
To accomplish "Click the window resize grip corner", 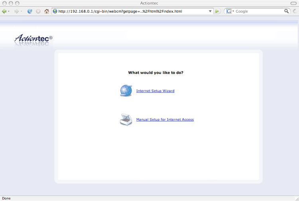I will 297,199.
